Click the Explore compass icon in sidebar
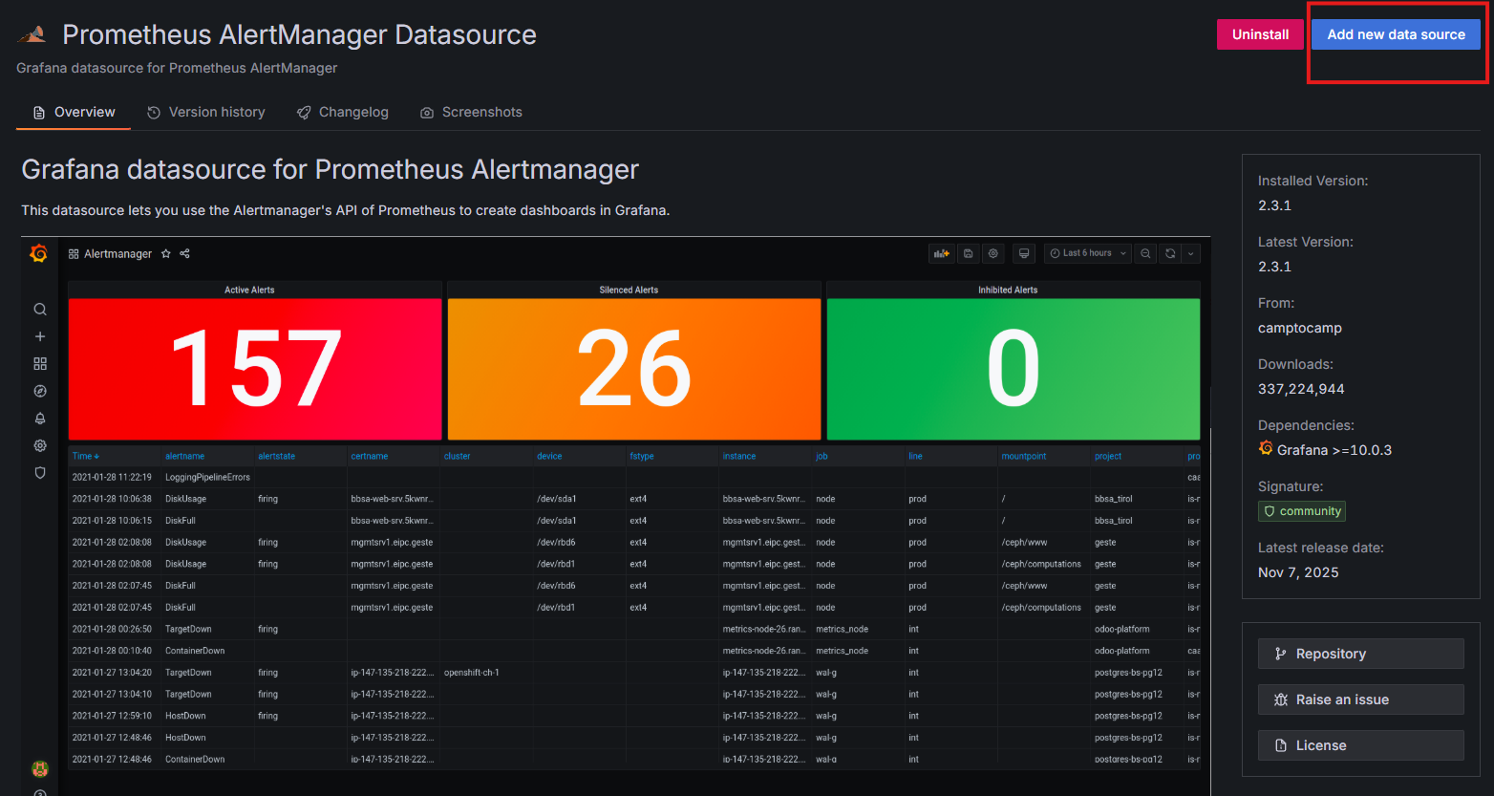This screenshot has height=796, width=1494. tap(40, 391)
